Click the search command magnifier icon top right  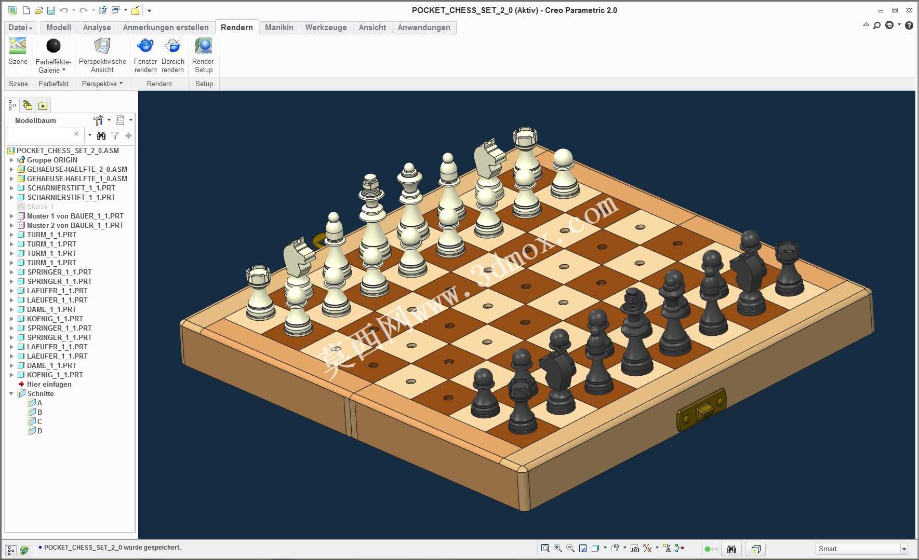tap(877, 25)
